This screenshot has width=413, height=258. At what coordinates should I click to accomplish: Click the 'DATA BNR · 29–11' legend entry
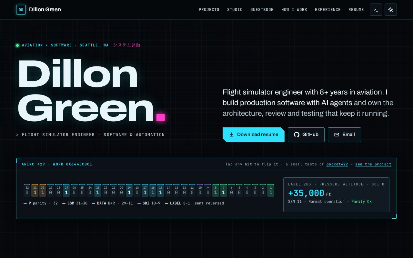pos(113,203)
